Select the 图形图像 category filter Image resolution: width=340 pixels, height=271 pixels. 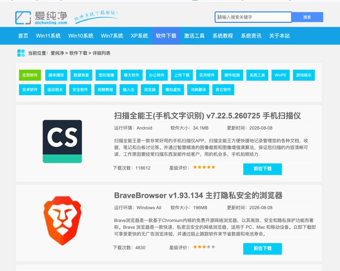(x=106, y=75)
